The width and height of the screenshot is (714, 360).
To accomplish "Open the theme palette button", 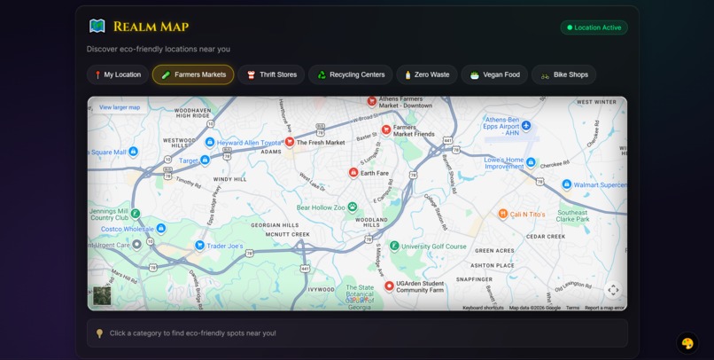I will pyautogui.click(x=687, y=343).
